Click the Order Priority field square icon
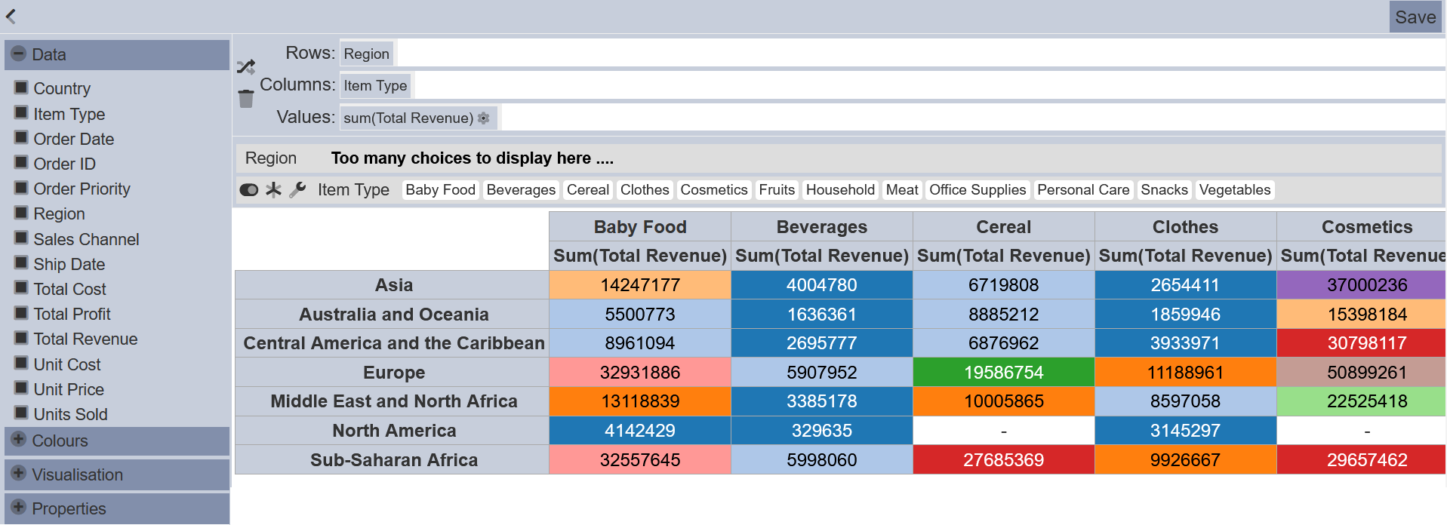 click(x=21, y=188)
